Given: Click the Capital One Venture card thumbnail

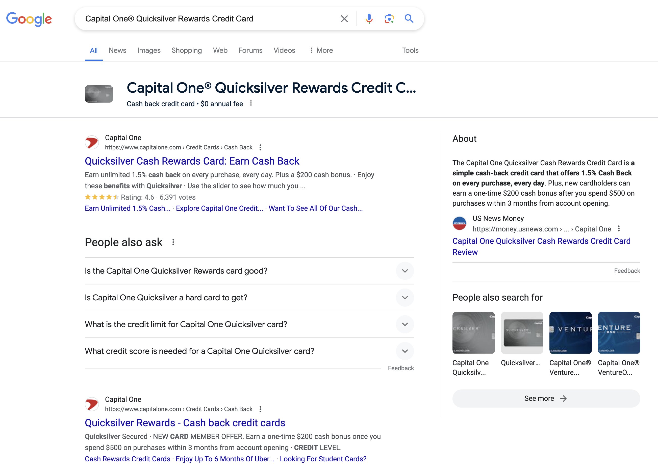Looking at the screenshot, I should [570, 333].
